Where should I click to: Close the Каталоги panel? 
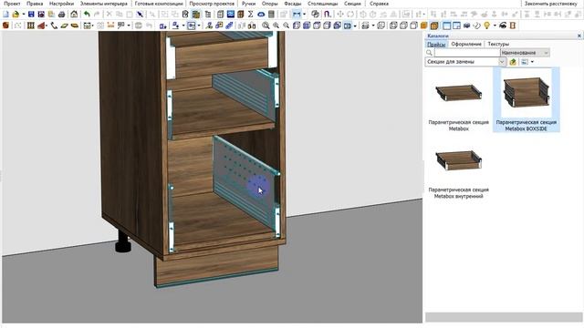tap(579, 36)
